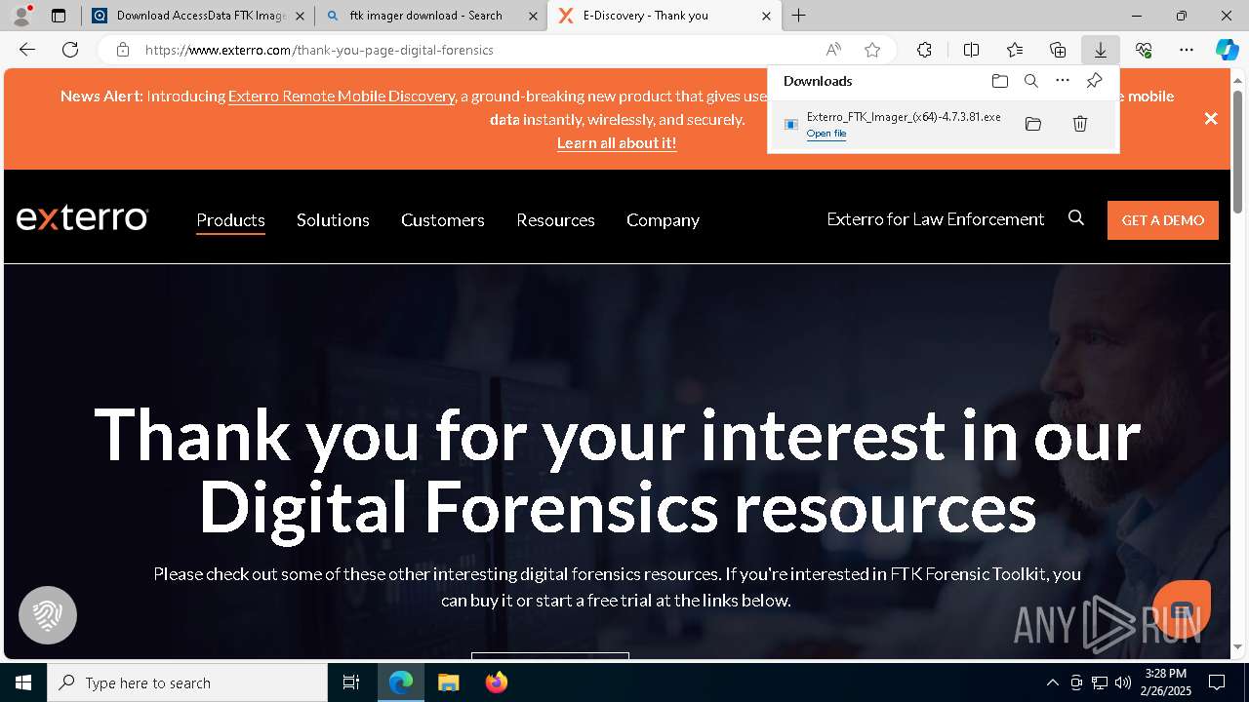Open the profile avatar icon
The width and height of the screenshot is (1249, 702).
21,16
